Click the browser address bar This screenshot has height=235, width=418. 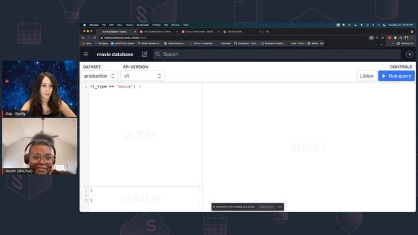(x=234, y=38)
